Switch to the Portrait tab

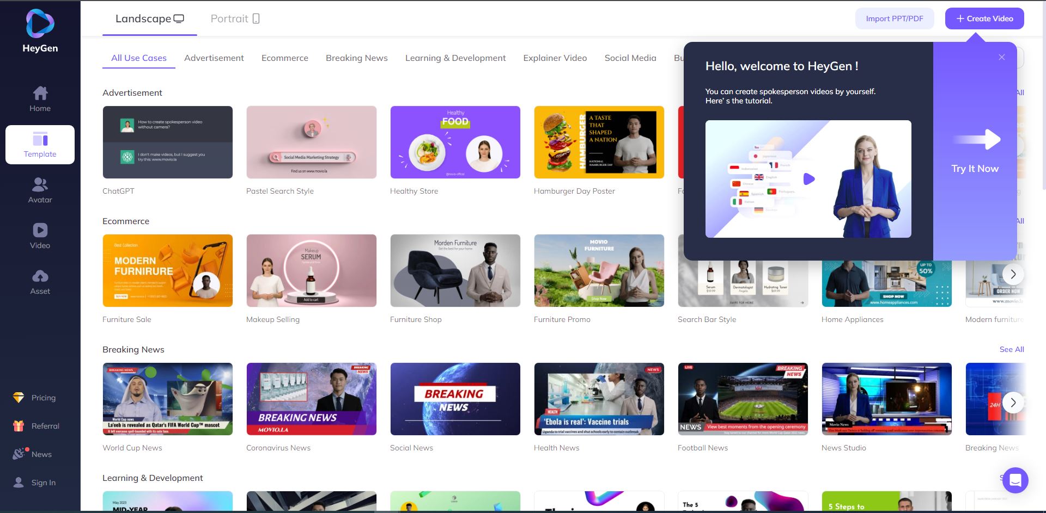click(235, 18)
